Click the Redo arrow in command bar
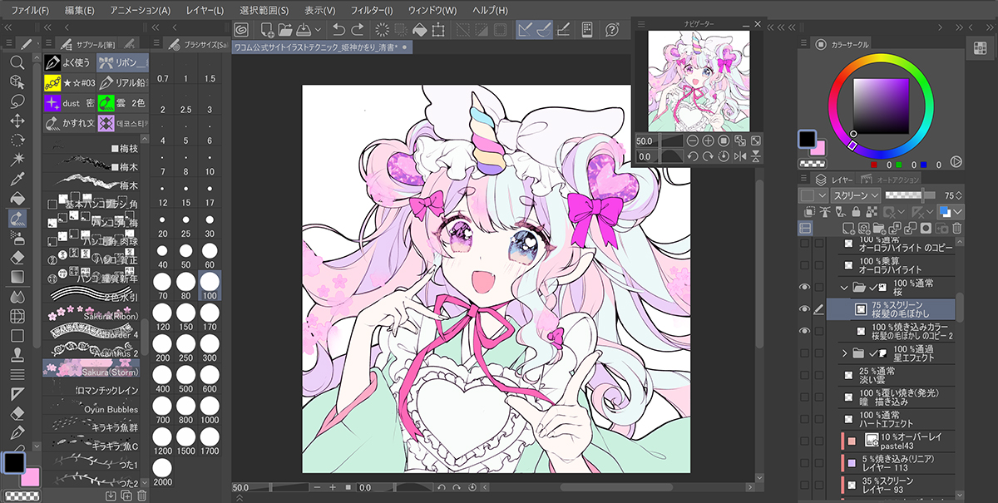The image size is (998, 503). point(358,30)
